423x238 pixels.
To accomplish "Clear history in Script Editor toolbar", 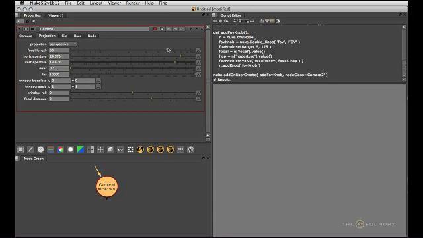I will [226, 21].
